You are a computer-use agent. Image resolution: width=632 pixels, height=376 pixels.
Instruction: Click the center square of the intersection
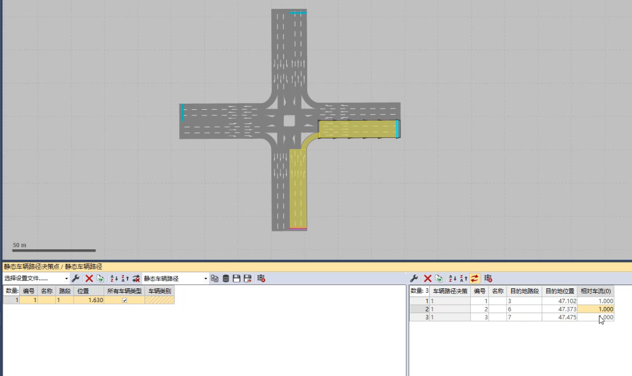[x=290, y=121]
